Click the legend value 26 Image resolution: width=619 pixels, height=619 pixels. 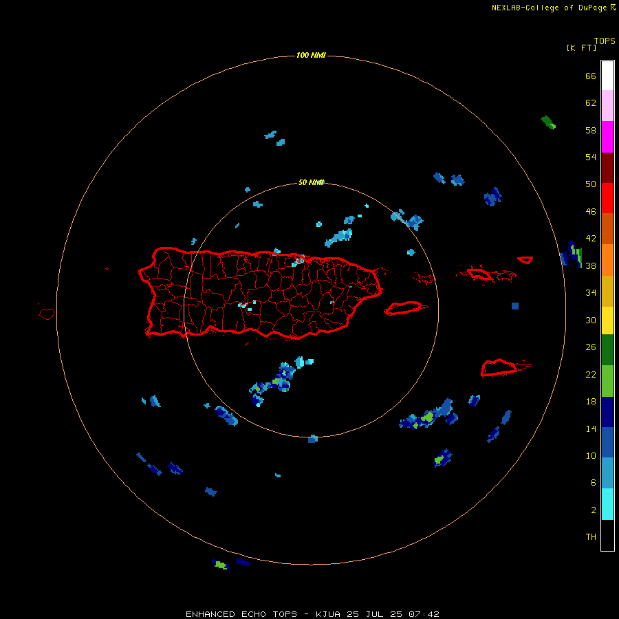(591, 347)
